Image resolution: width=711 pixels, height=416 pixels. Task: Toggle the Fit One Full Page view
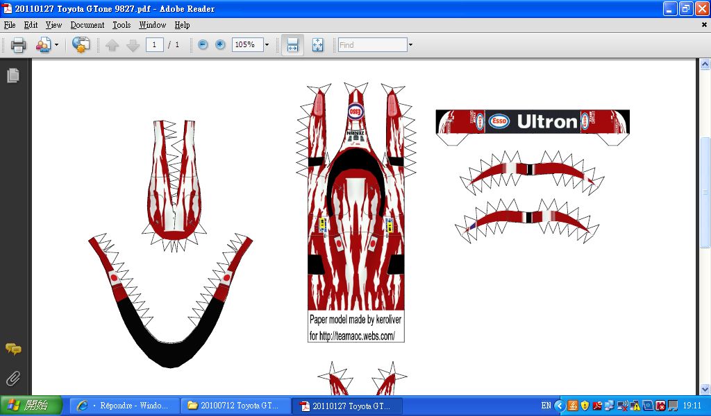[318, 45]
